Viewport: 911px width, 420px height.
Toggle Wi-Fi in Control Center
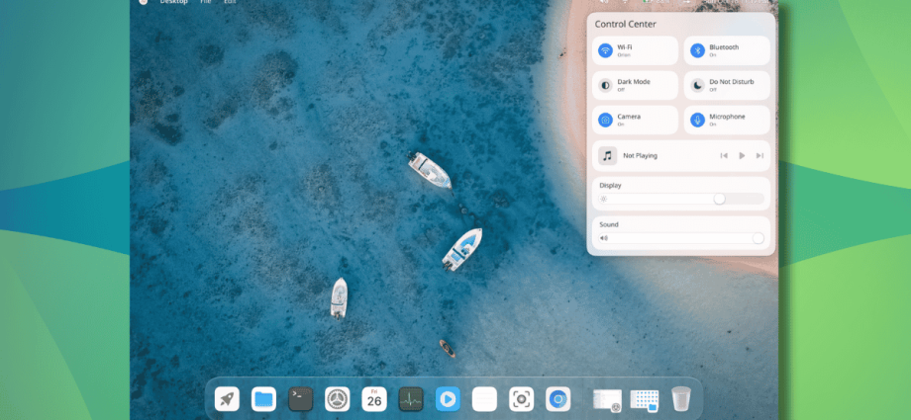(x=635, y=50)
